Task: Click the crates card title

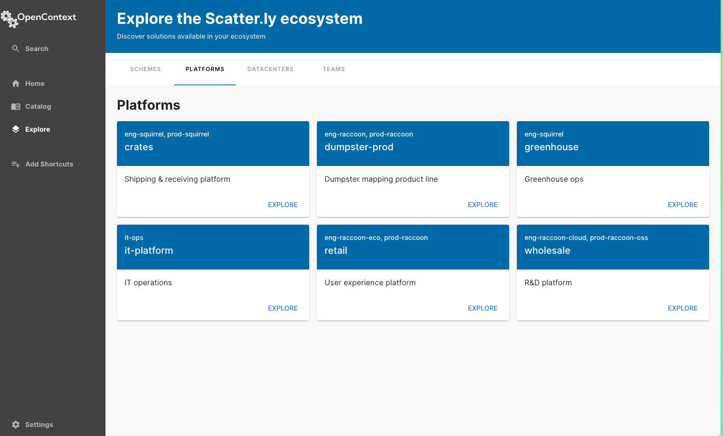Action: coord(139,147)
